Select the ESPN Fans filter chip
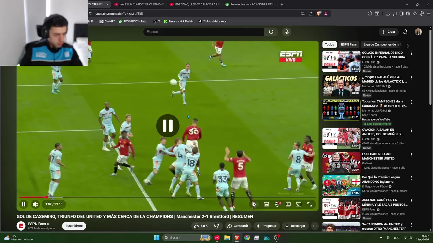The height and width of the screenshot is (243, 433). click(x=349, y=45)
